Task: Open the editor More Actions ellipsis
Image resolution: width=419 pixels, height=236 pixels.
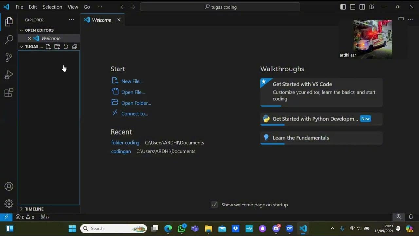Action: [410, 19]
